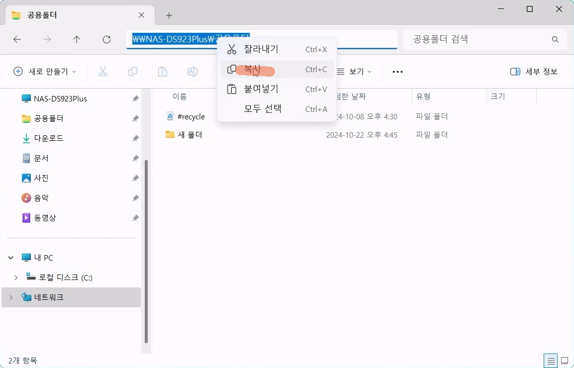
Task: Click the toolbar Rename icon
Action: pyautogui.click(x=192, y=72)
